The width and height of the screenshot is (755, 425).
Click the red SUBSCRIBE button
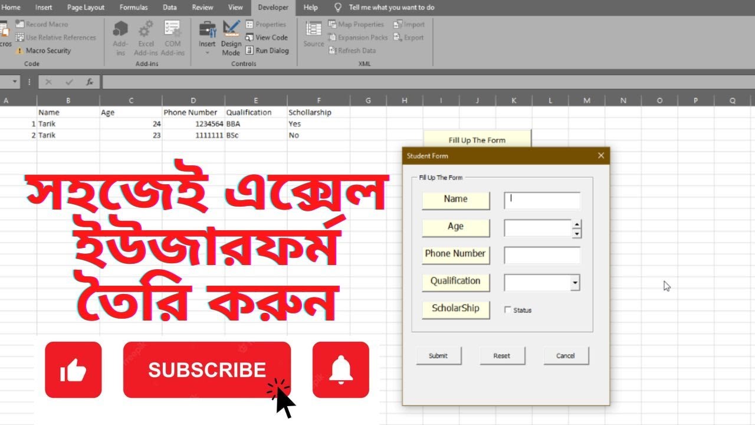pos(207,370)
